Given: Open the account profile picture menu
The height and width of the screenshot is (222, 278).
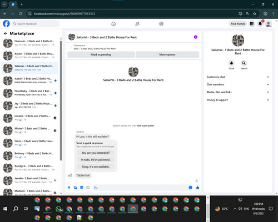Looking at the screenshot, I should click(x=269, y=24).
